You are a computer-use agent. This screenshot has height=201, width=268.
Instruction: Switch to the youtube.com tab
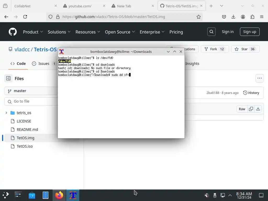pyautogui.click(x=84, y=6)
